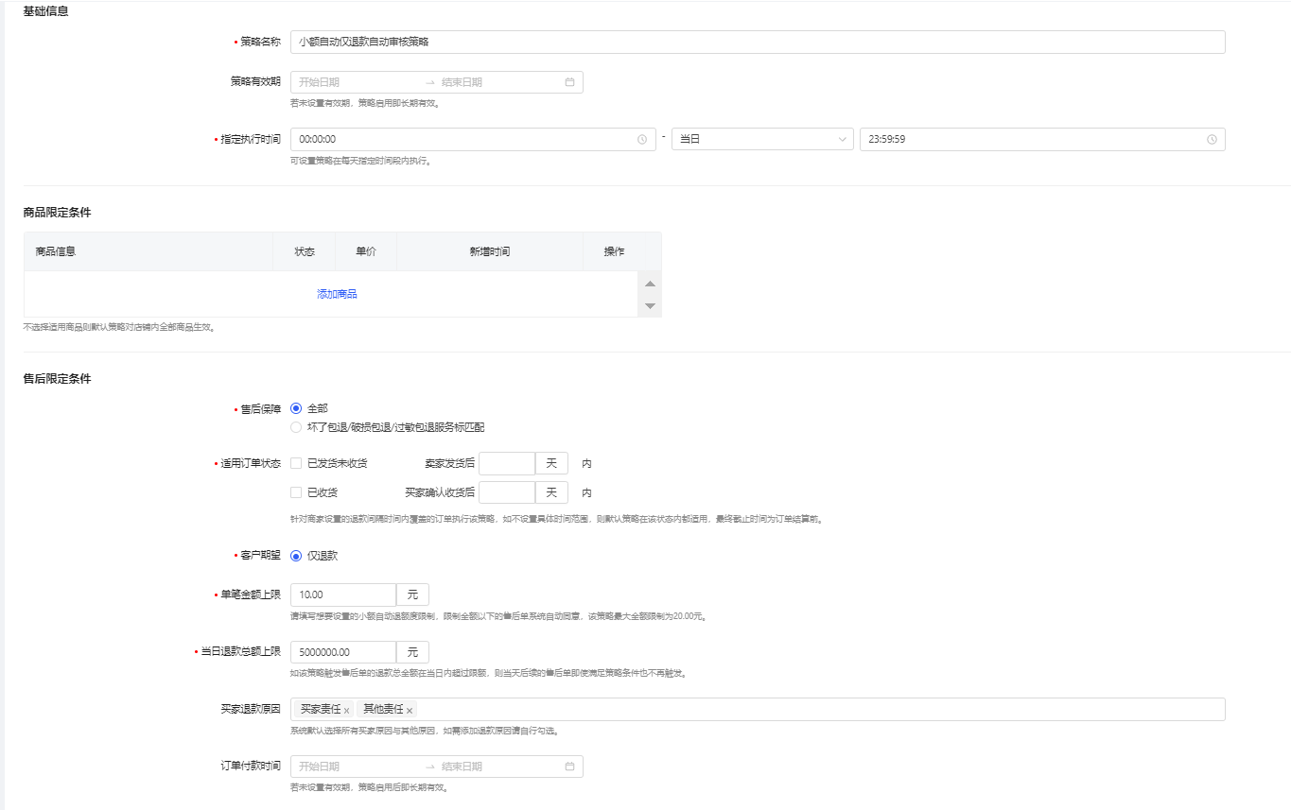This screenshot has height=810, width=1291.
Task: Click days input after 卖家发货后
Action: pos(507,463)
